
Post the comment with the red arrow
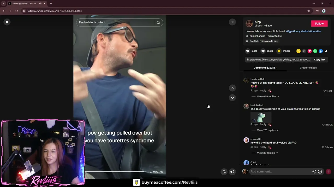click(328, 172)
